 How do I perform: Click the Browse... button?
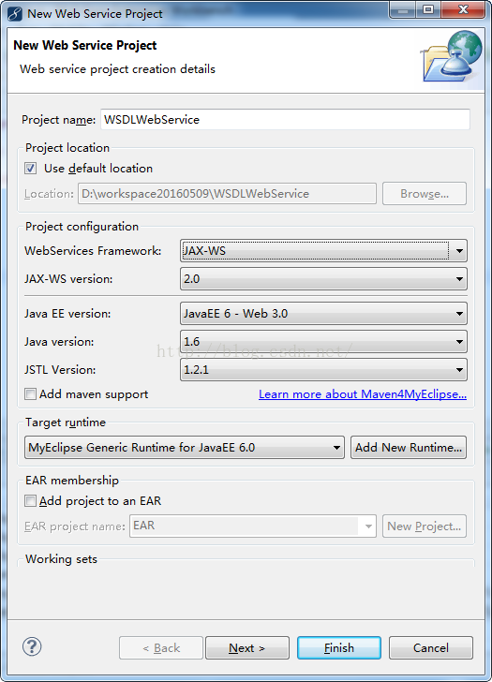click(425, 194)
